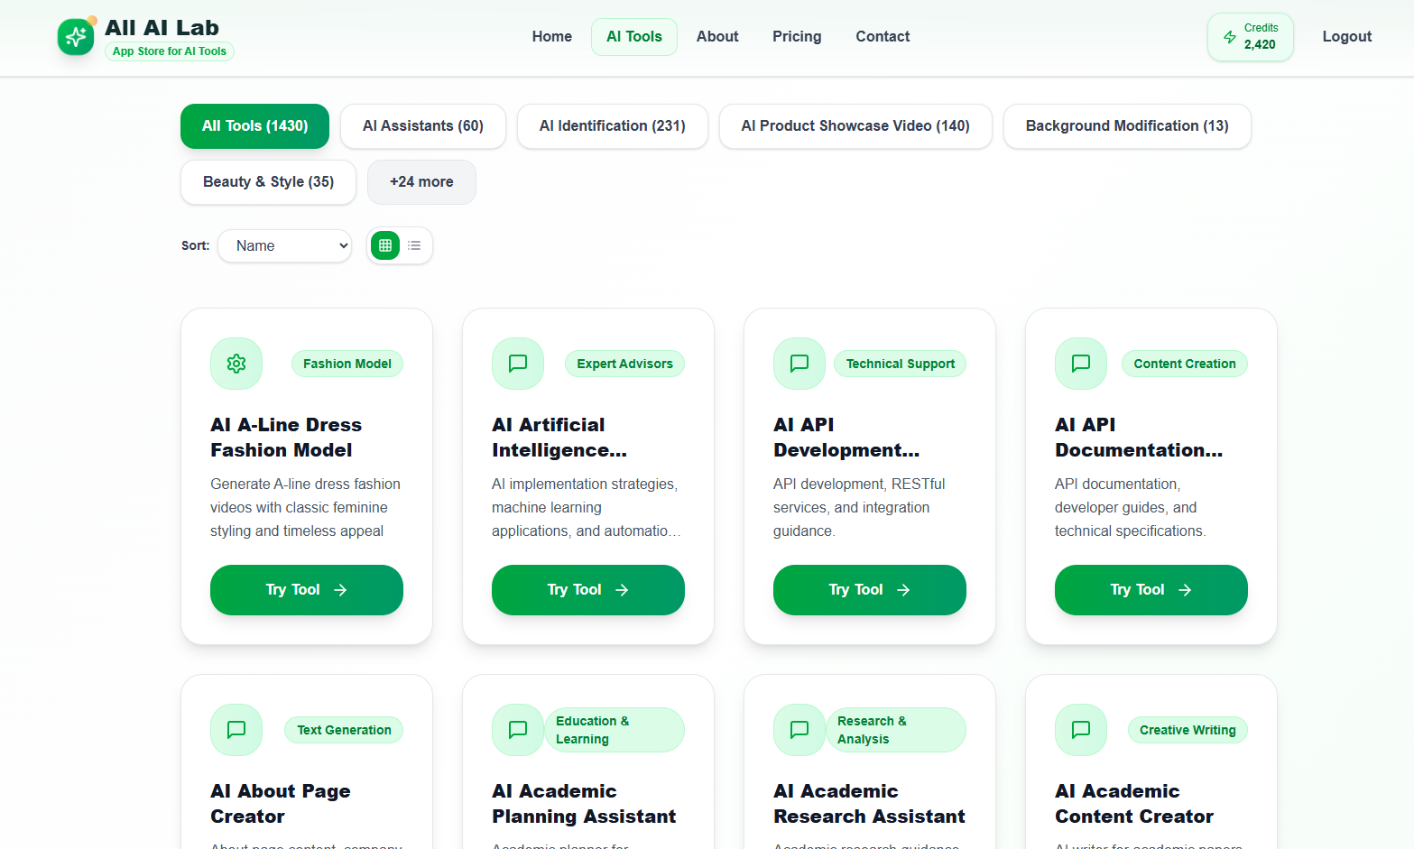This screenshot has height=849, width=1414.
Task: Try the AI Artificial Intelligence tool
Action: 588,590
